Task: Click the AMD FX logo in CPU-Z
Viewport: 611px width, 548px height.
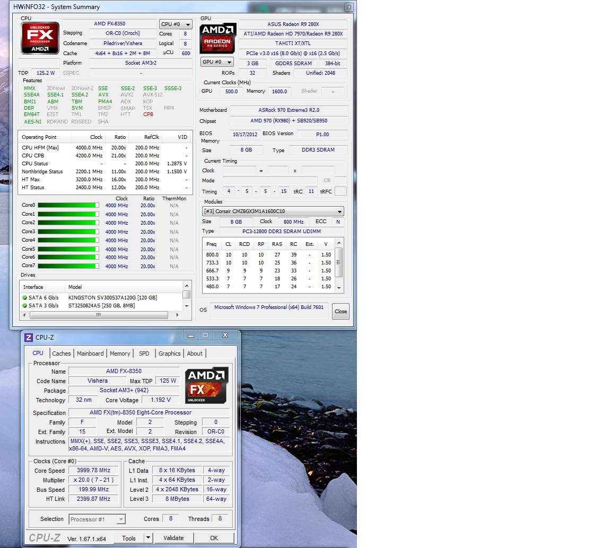Action: click(x=206, y=385)
